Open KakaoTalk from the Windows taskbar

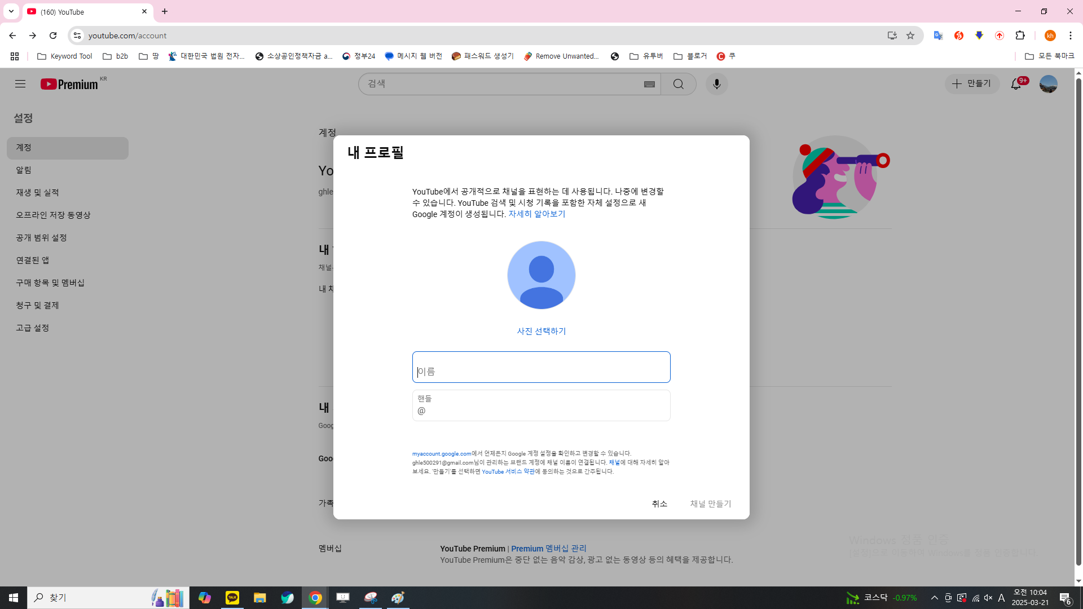click(x=232, y=598)
